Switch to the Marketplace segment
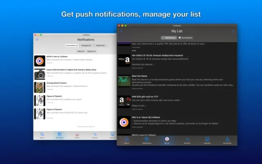Screen dimensions: 262x164 click(x=169, y=38)
